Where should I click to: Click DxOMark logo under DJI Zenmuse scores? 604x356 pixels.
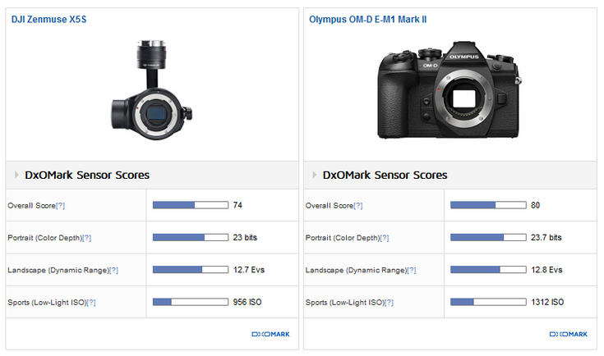coord(270,335)
